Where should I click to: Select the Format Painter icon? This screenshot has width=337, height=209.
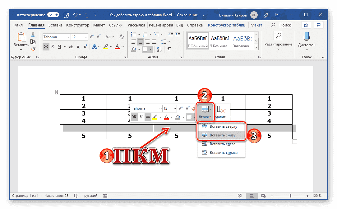point(33,49)
